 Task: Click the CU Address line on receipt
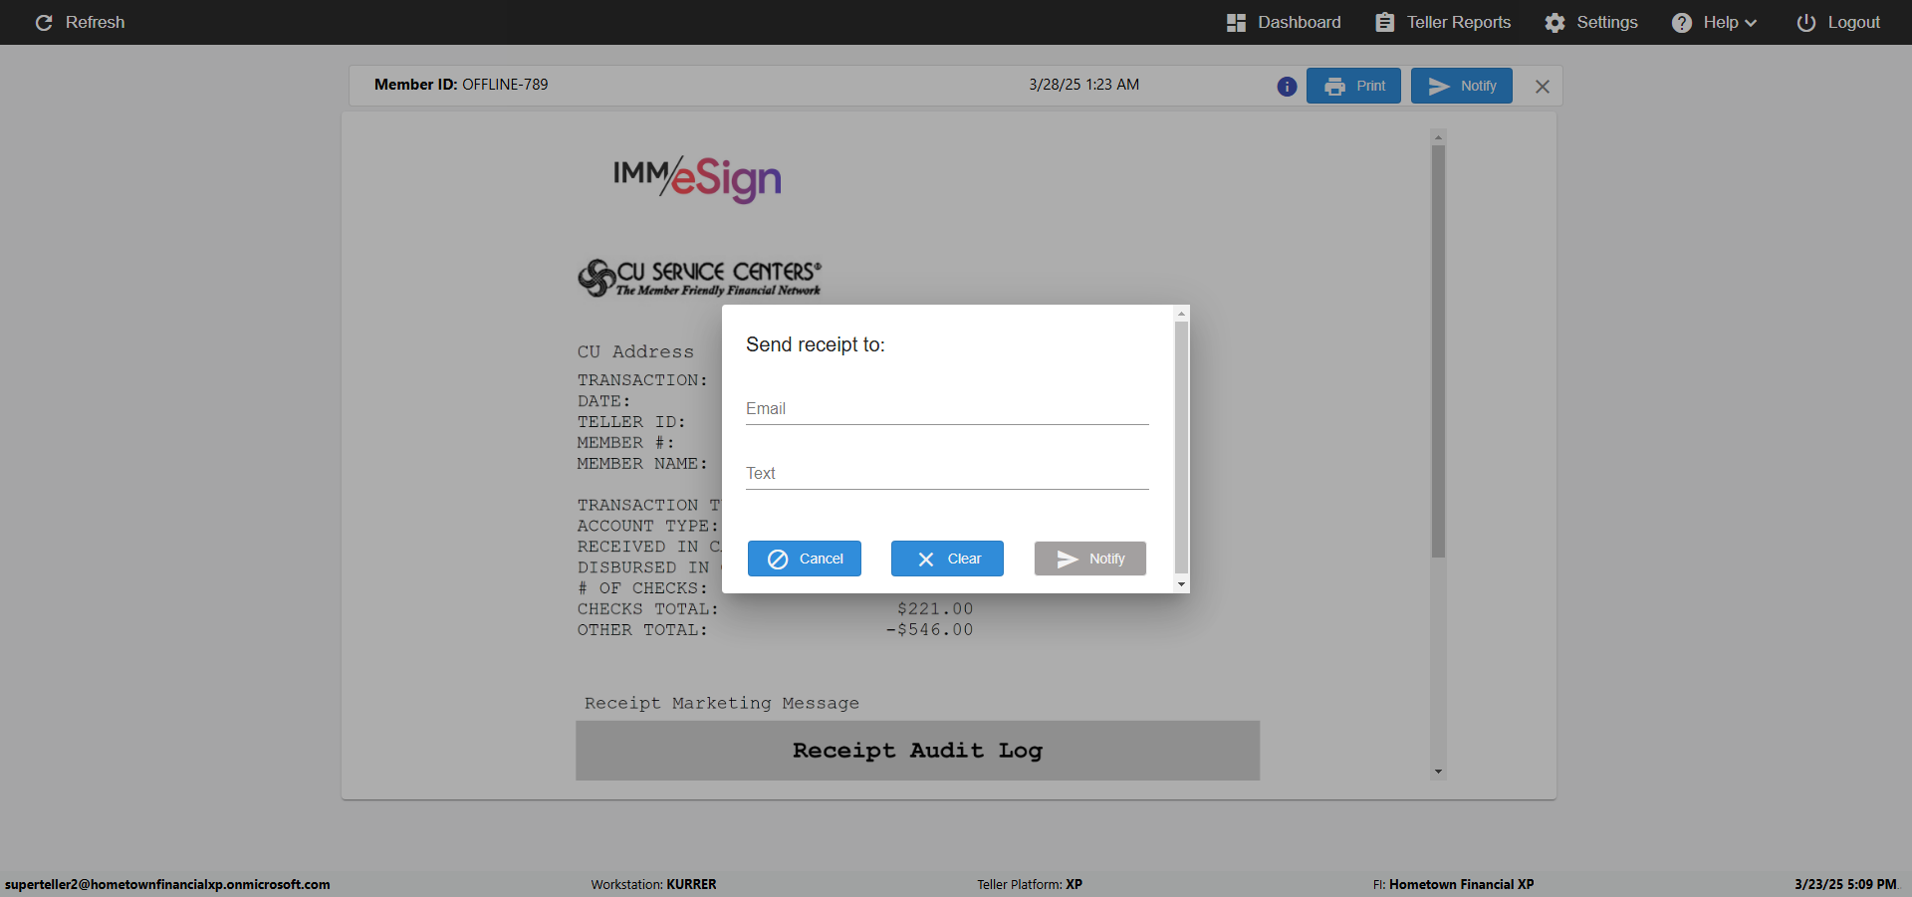pos(635,351)
